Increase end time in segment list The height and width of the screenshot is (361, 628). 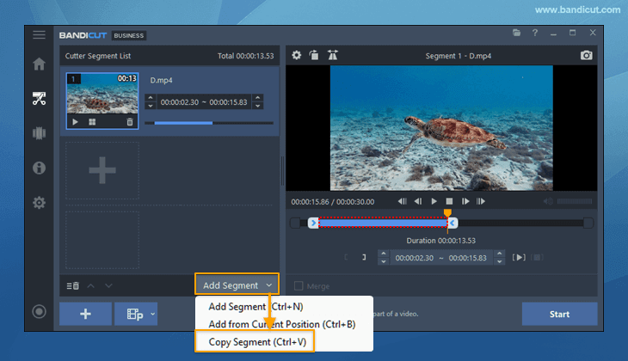pyautogui.click(x=258, y=97)
